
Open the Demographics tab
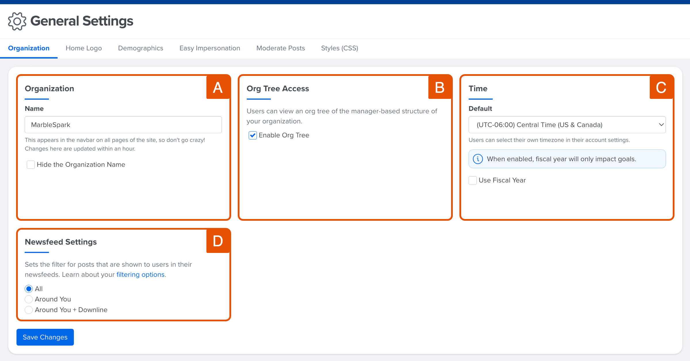(141, 48)
